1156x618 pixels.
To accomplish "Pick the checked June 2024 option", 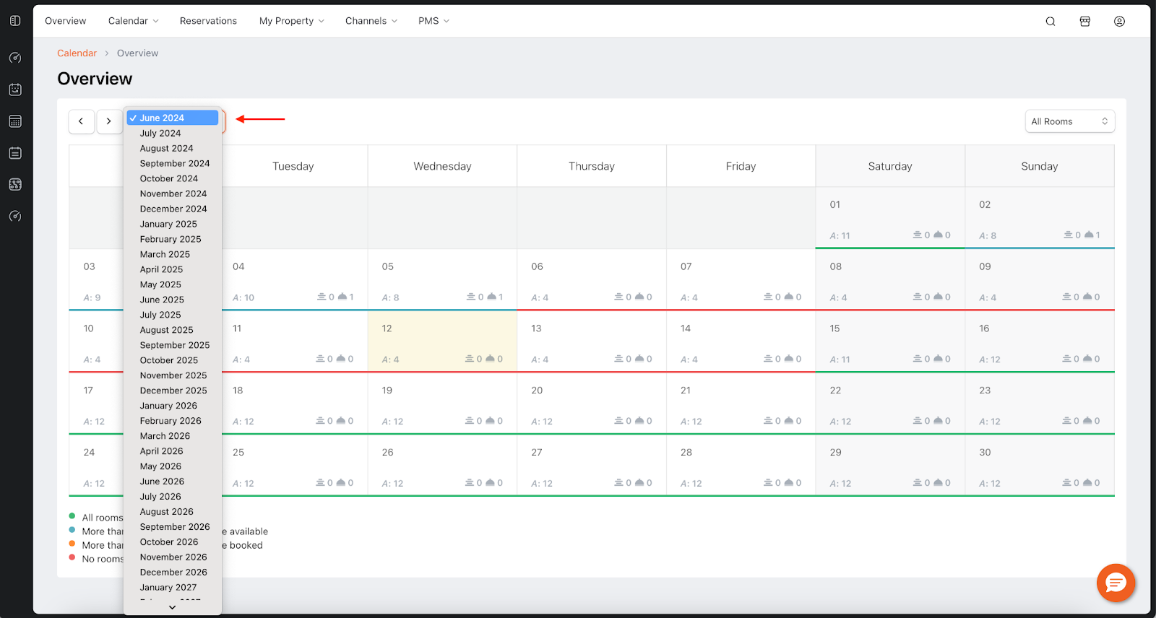I will 172,118.
